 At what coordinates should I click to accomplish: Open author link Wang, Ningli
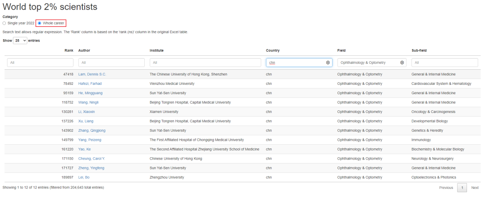click(89, 102)
